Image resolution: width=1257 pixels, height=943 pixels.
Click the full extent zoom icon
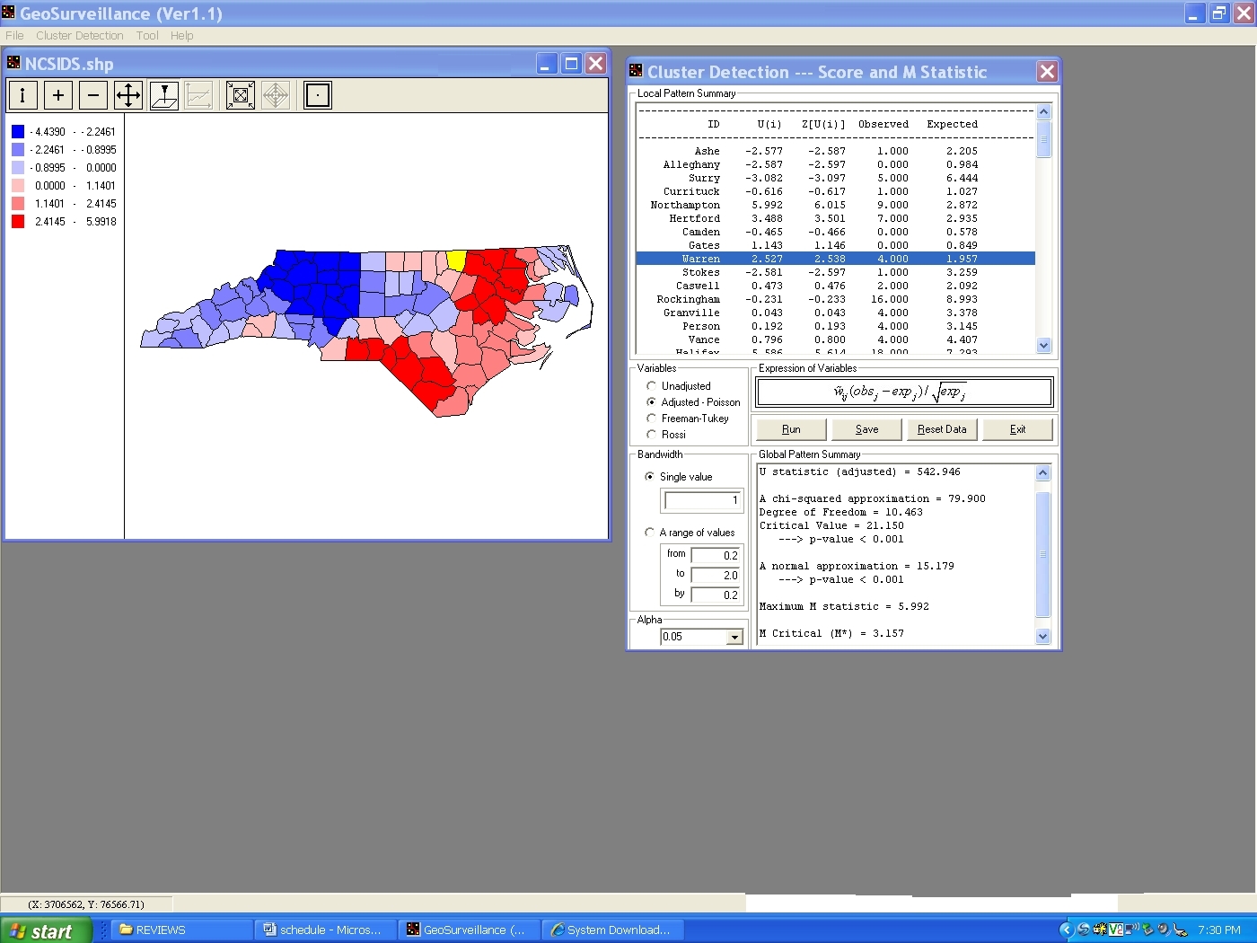pyautogui.click(x=240, y=95)
